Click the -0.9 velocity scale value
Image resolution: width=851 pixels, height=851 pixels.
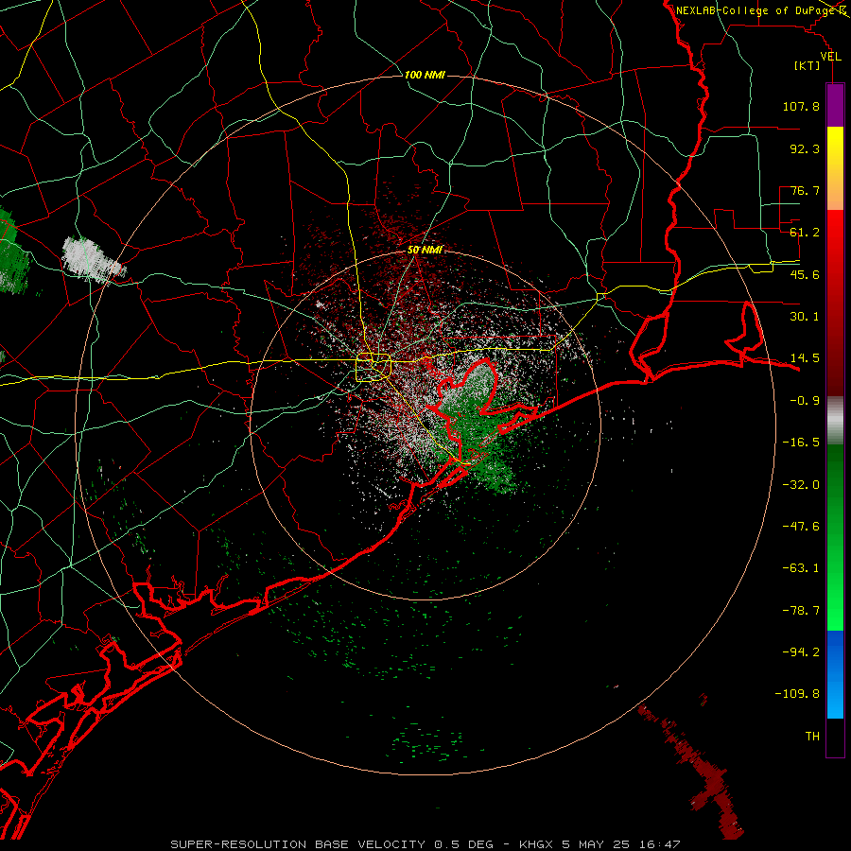805,401
